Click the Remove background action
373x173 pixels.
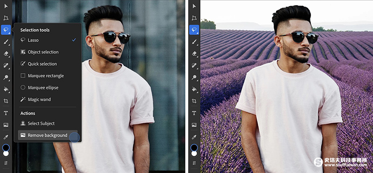pyautogui.click(x=48, y=135)
